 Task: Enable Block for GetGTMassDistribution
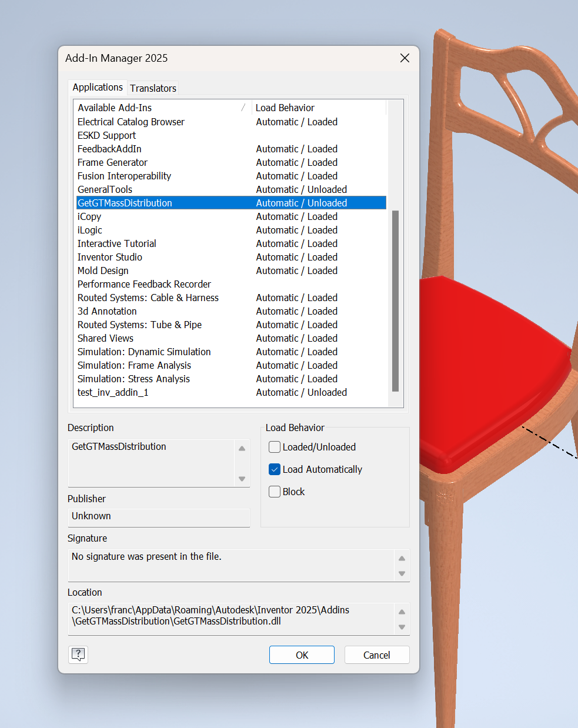coord(274,492)
